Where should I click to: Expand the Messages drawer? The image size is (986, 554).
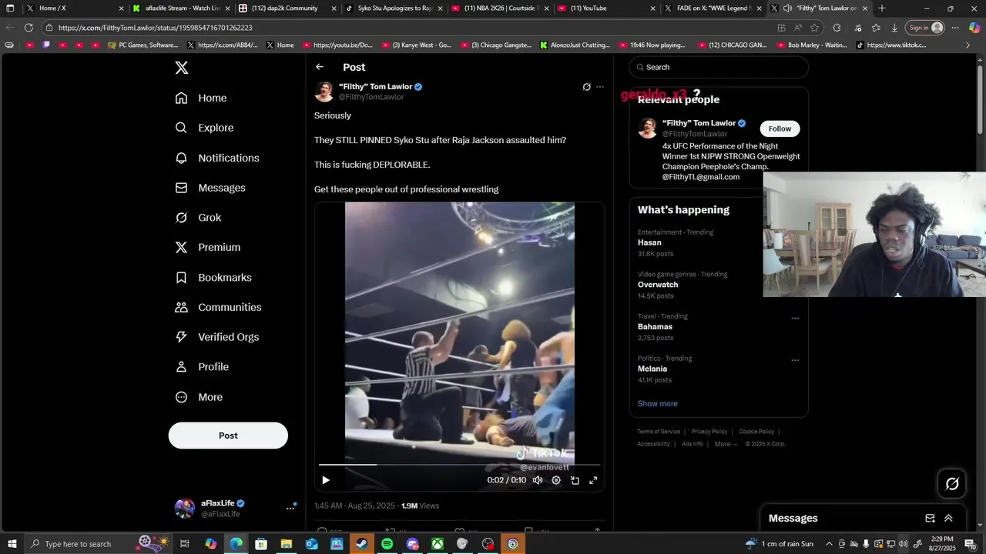(x=948, y=519)
